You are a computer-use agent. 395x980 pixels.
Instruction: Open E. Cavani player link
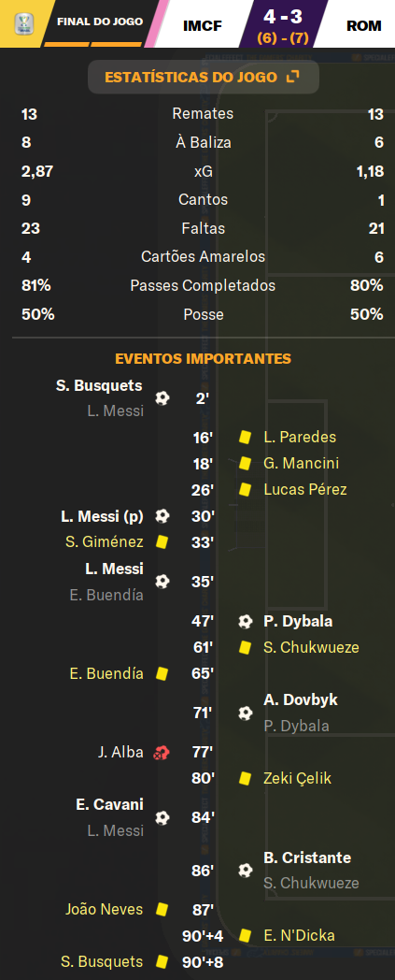click(109, 804)
